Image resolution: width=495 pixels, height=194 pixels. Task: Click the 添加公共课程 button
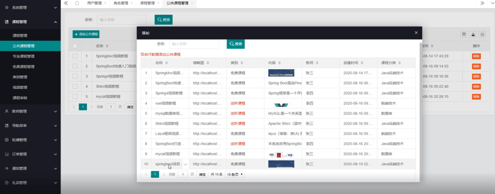[x=86, y=34]
